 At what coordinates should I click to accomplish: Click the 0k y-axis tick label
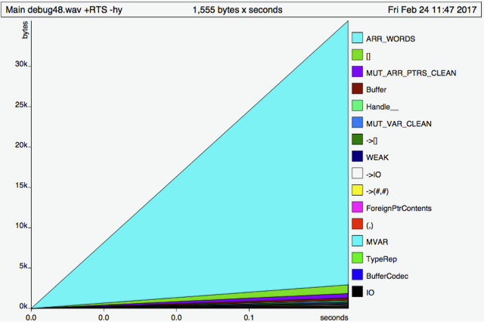click(x=23, y=306)
